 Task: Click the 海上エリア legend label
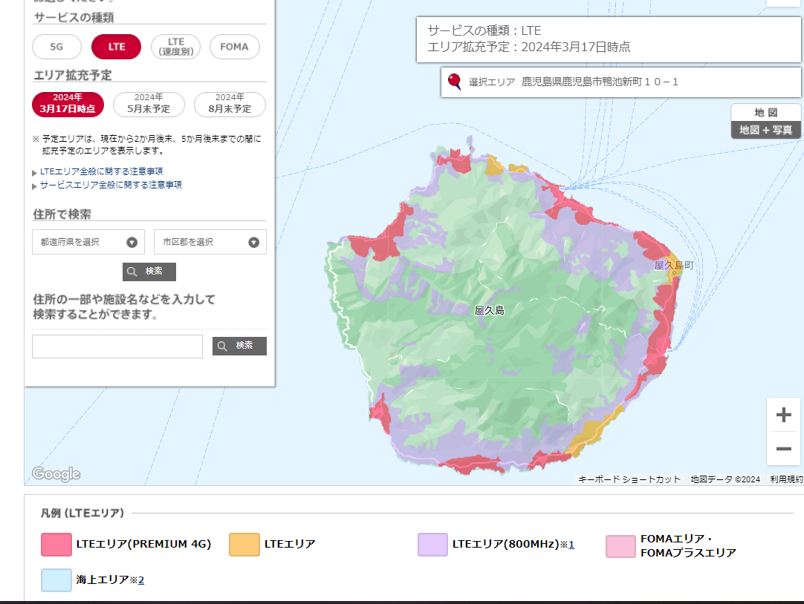coord(103,580)
